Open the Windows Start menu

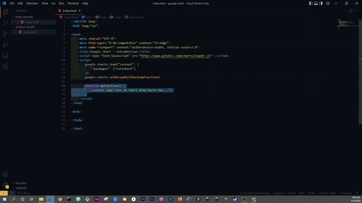coord(4,199)
